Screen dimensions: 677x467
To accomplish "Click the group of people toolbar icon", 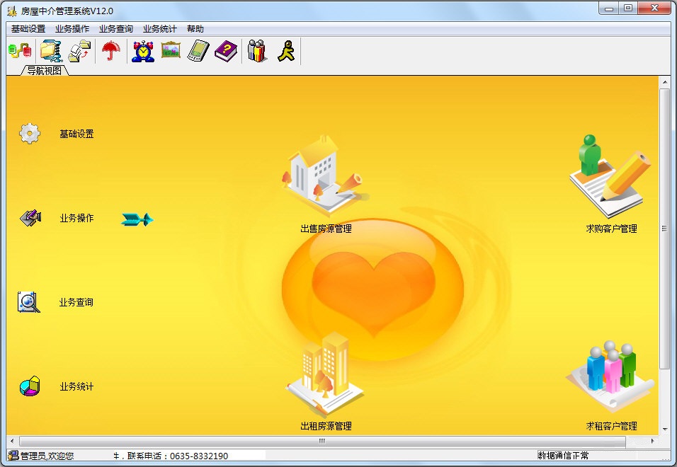I will (x=256, y=50).
